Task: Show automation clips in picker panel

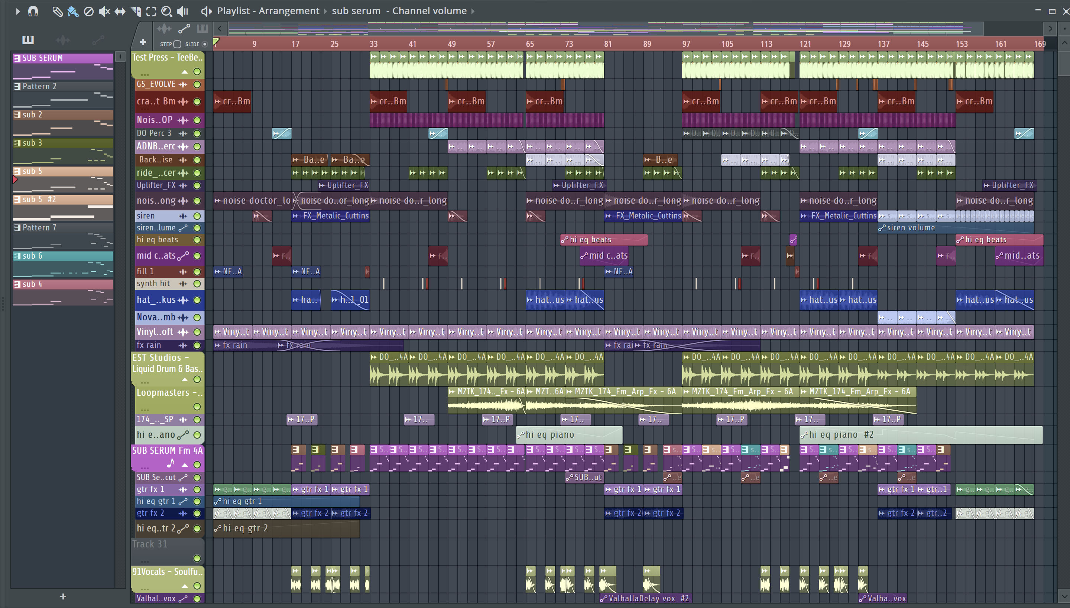Action: pyautogui.click(x=98, y=40)
